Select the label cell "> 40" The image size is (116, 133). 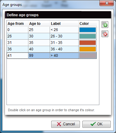[64, 56]
